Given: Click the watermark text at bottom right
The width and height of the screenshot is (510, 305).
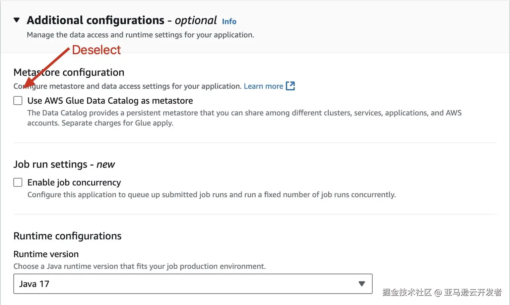Looking at the screenshot, I should (441, 292).
